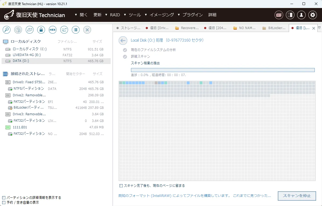The image size is (322, 206).
Task: Select the Drive0: Fixed ST50... disk icon
Action: pos(8,82)
